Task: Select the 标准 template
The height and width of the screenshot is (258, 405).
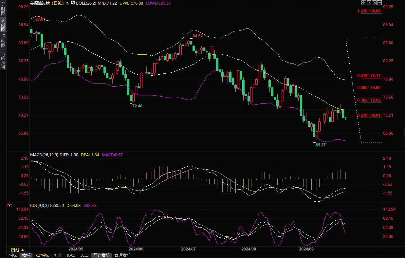Action: tap(58, 255)
